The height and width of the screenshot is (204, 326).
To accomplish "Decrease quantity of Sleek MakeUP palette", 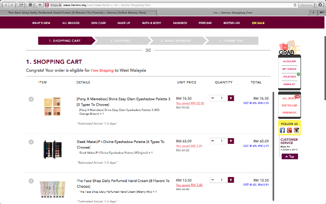I will (212, 141).
